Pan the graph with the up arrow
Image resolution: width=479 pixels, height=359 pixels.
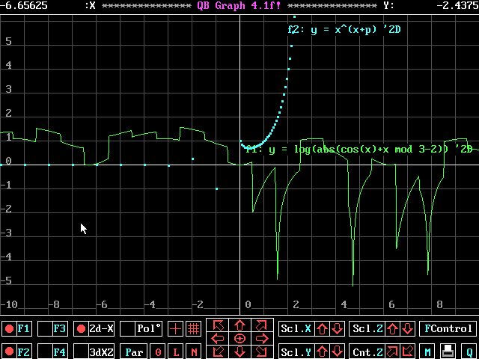(239, 325)
